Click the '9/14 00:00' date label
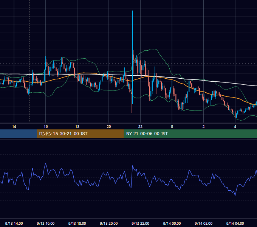Image resolution: width=257 pixels, height=227 pixels. 172,223
